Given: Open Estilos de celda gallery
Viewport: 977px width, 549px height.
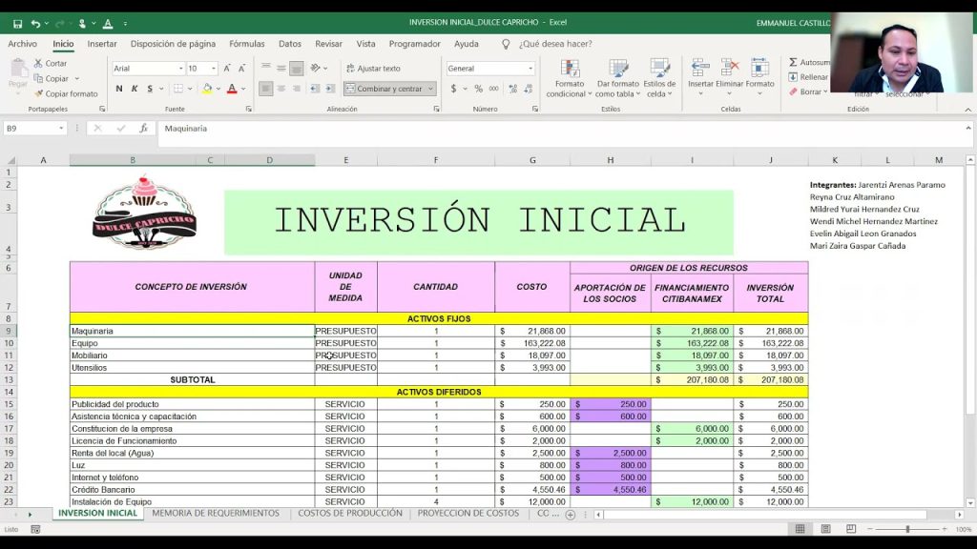Looking at the screenshot, I should (661, 70).
